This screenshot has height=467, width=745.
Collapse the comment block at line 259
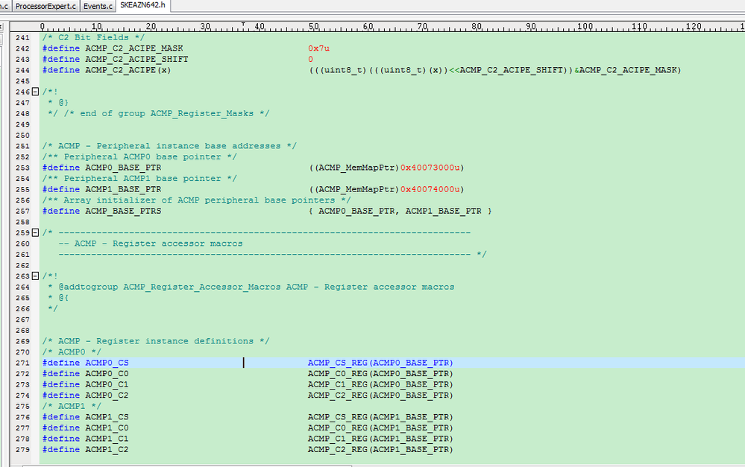(x=35, y=232)
